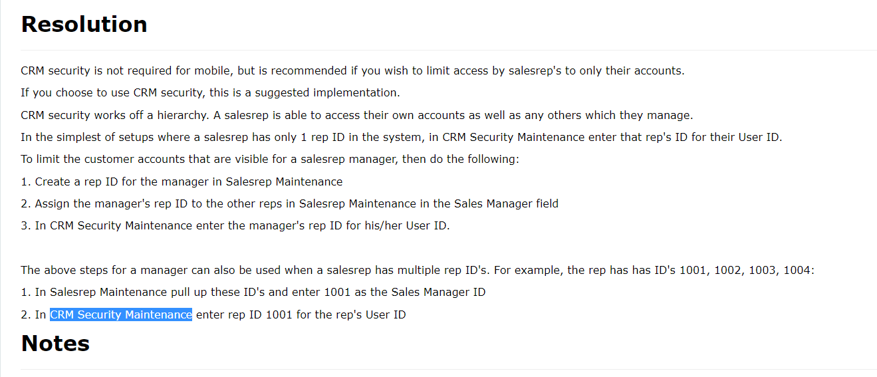Click the line 'If you choose to use CRM security'

pyautogui.click(x=210, y=92)
